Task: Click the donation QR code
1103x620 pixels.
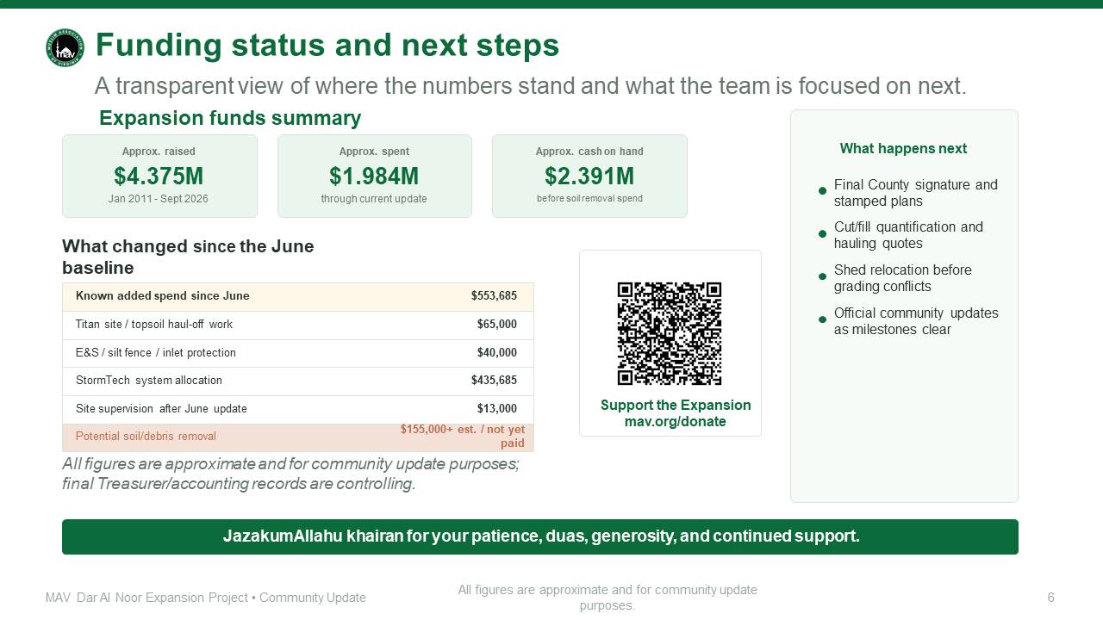Action: [670, 333]
